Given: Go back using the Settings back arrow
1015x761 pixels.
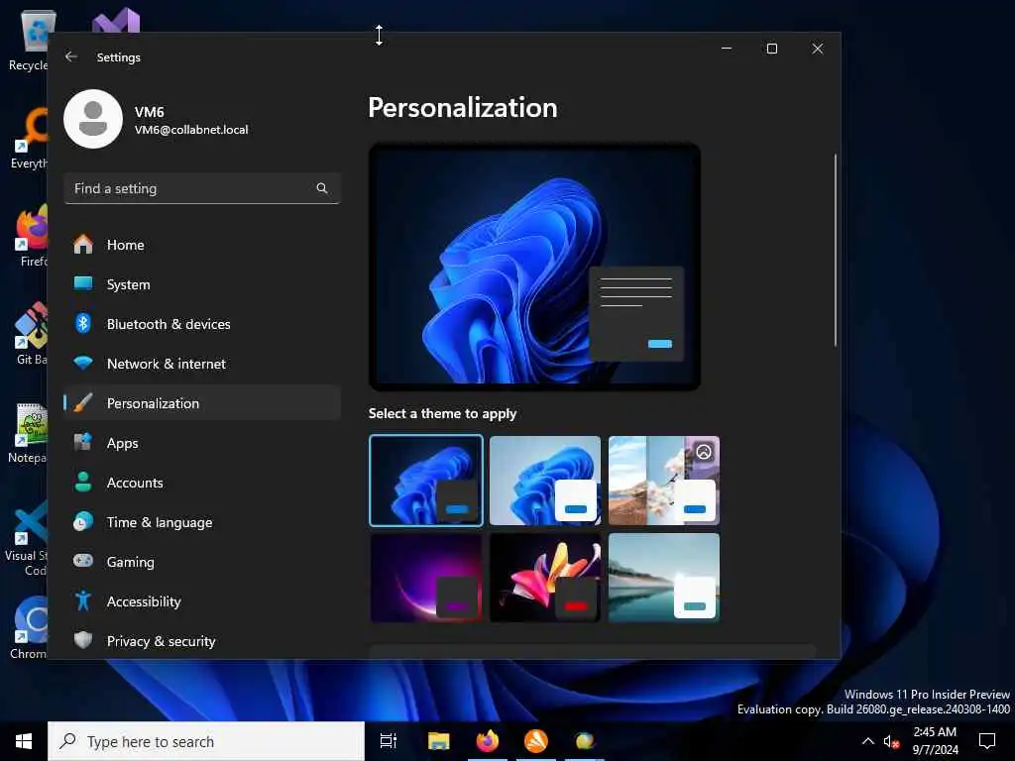Looking at the screenshot, I should click(x=71, y=56).
